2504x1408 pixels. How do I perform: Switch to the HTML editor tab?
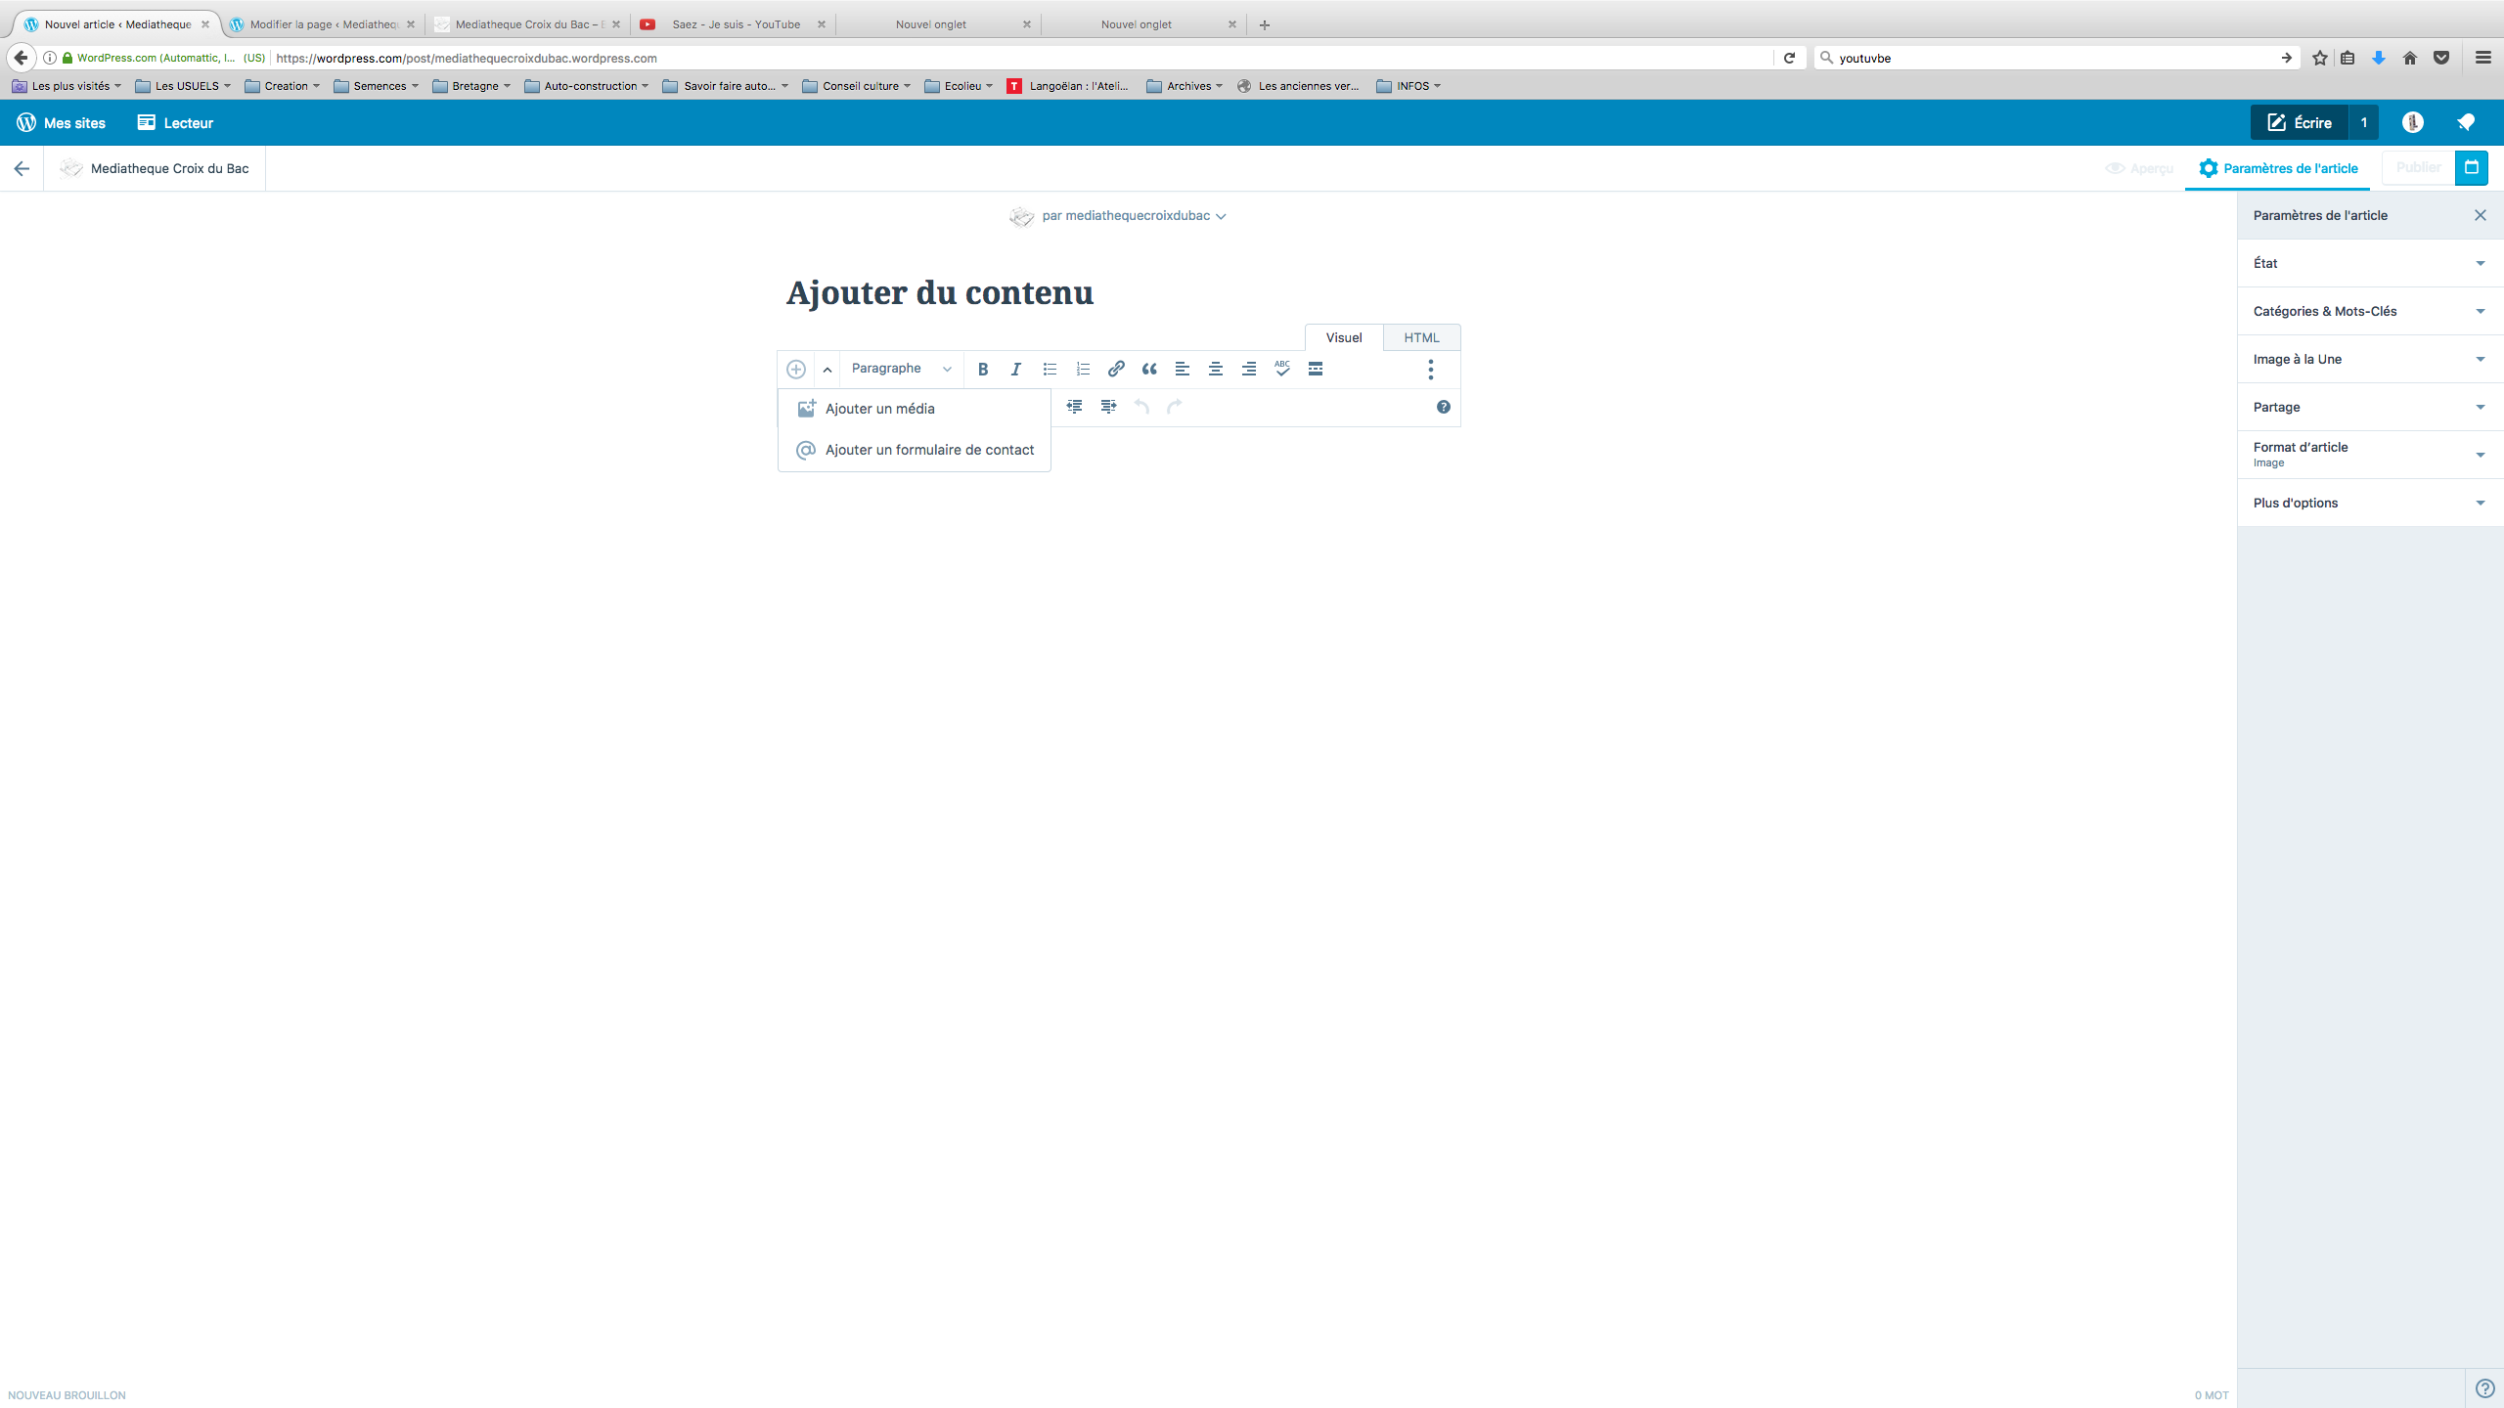pyautogui.click(x=1421, y=337)
